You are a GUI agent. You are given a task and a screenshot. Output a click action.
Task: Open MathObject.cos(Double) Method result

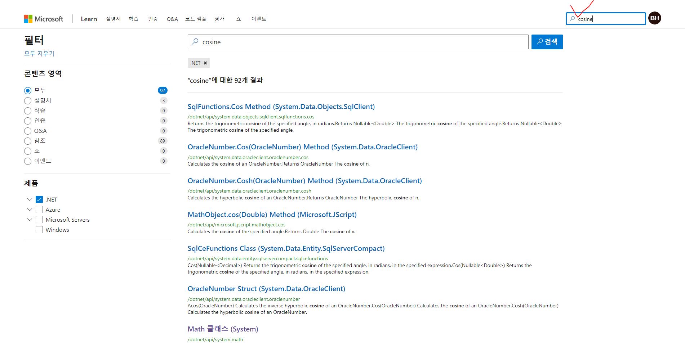point(272,215)
